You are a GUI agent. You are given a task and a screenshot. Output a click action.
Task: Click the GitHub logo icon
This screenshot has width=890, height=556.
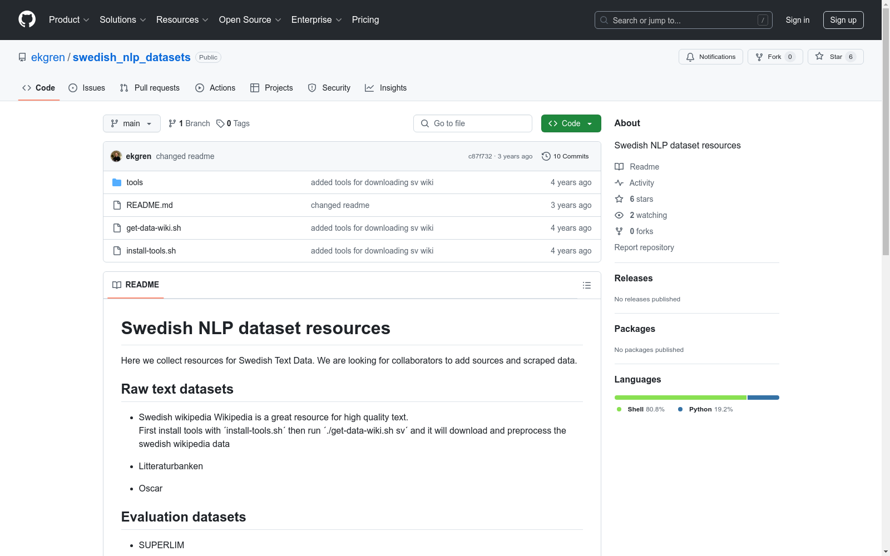point(27,19)
